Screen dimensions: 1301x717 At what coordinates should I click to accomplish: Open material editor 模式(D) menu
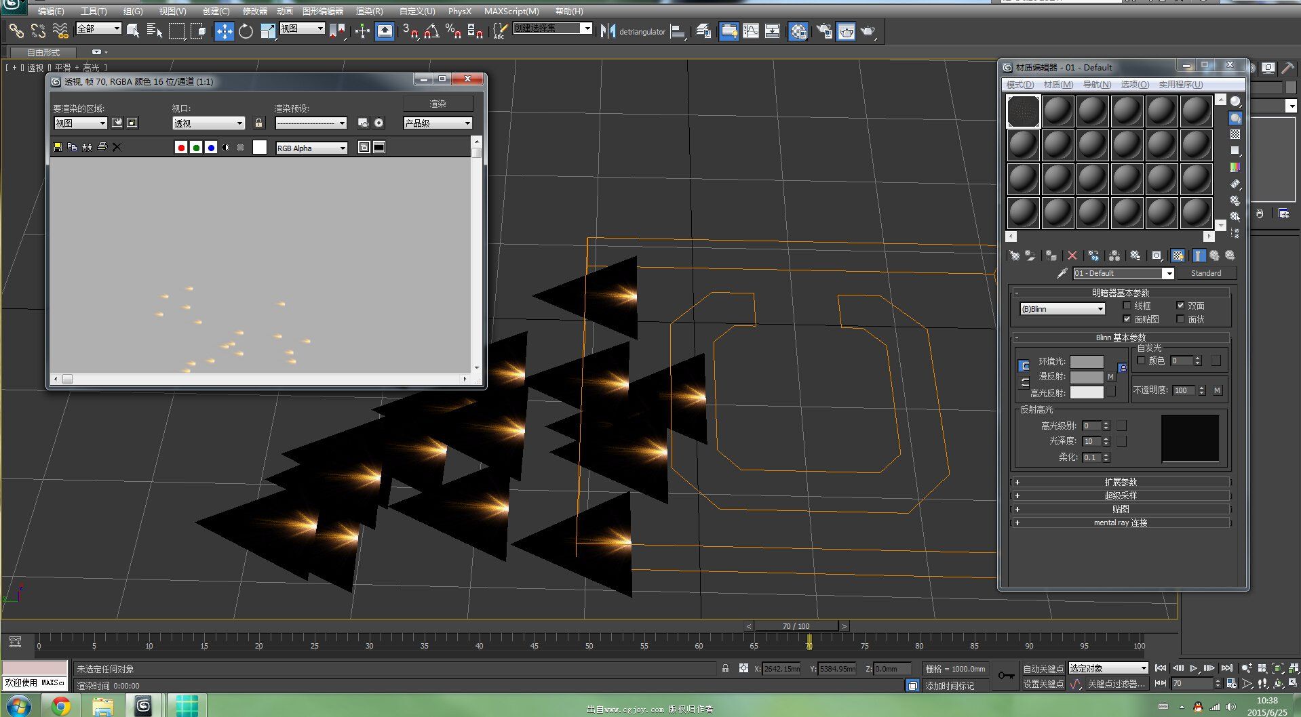pyautogui.click(x=1020, y=85)
